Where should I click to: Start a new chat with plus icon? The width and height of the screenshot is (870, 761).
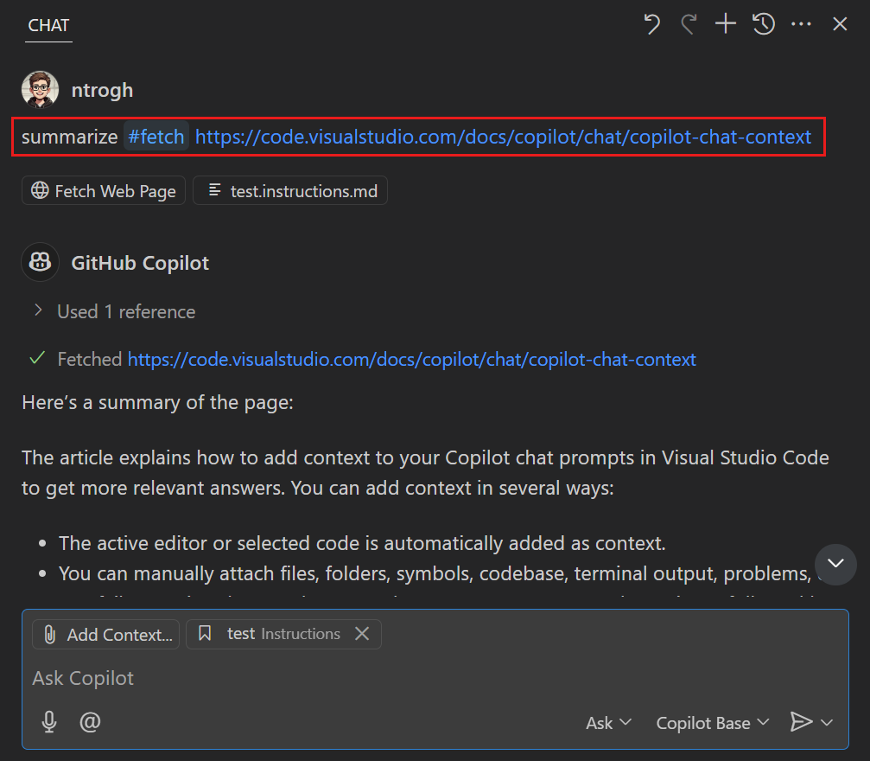coord(726,24)
